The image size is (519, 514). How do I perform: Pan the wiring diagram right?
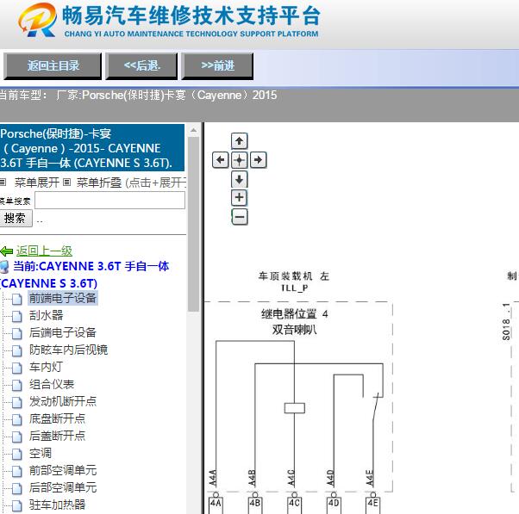pos(258,160)
